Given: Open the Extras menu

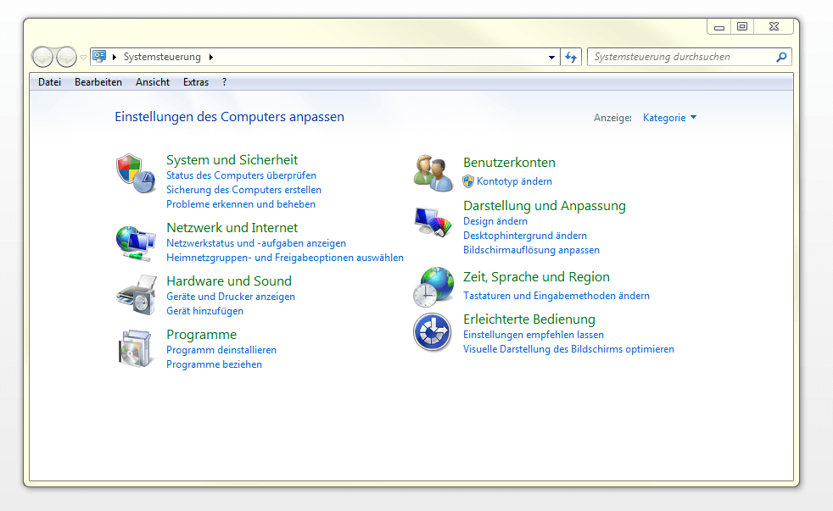Looking at the screenshot, I should (195, 82).
